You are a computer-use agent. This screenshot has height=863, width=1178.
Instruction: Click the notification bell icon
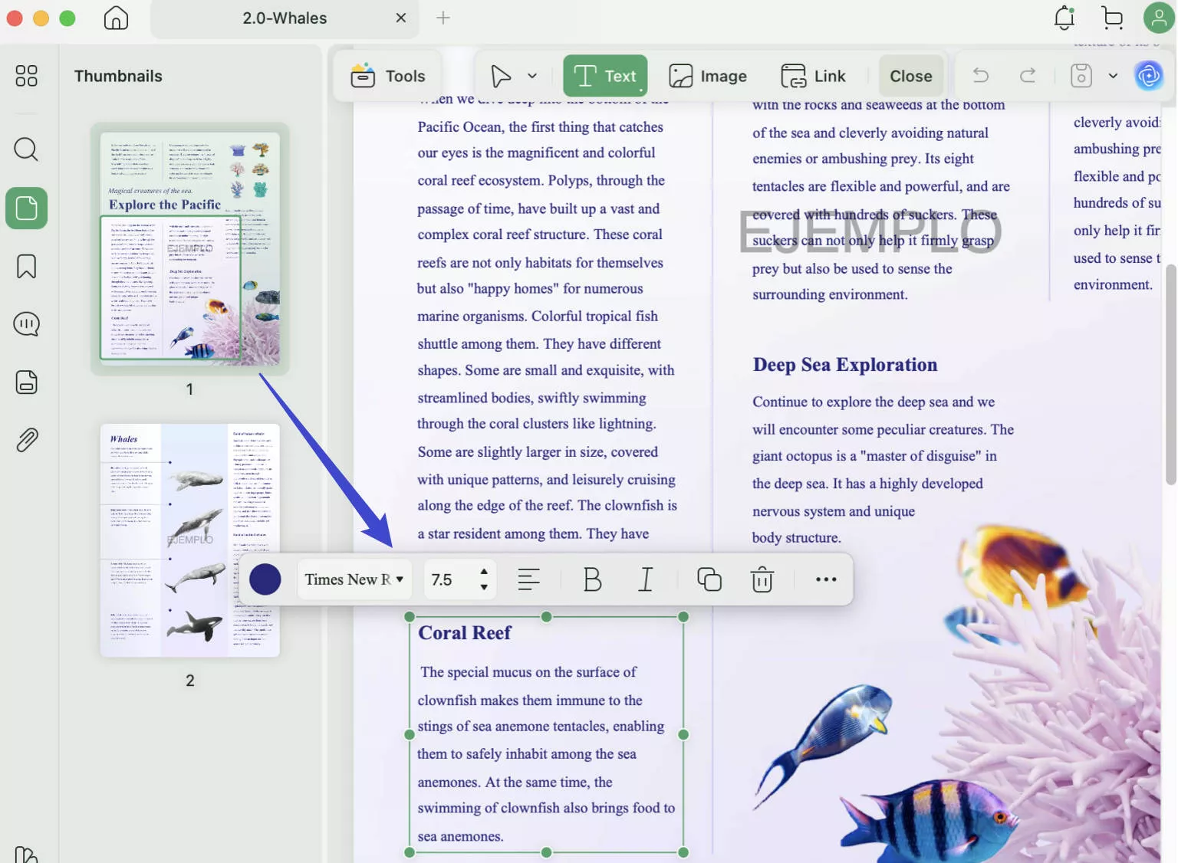pyautogui.click(x=1064, y=18)
